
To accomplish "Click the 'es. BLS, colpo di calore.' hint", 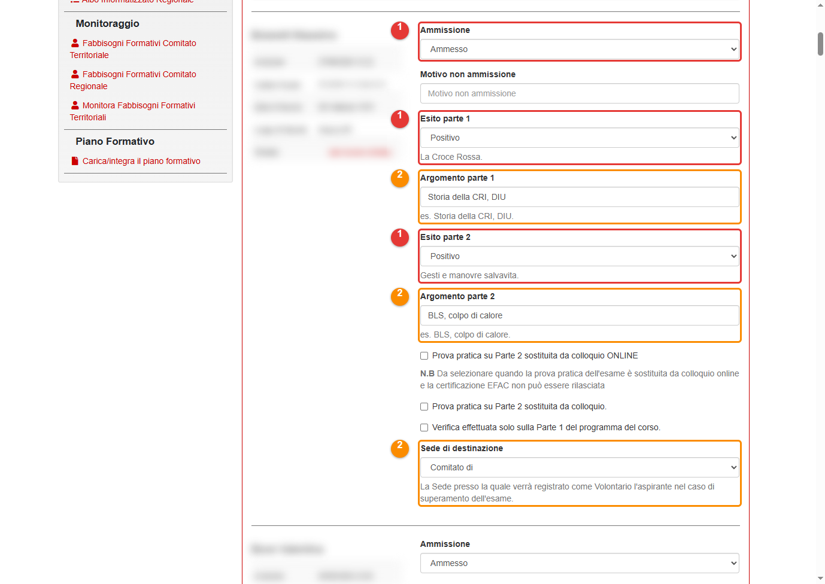I will tap(465, 334).
